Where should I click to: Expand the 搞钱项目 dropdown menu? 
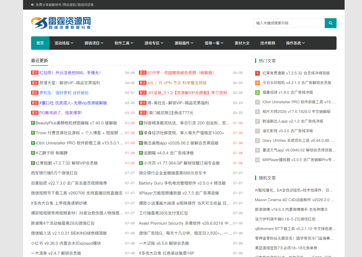point(94,43)
